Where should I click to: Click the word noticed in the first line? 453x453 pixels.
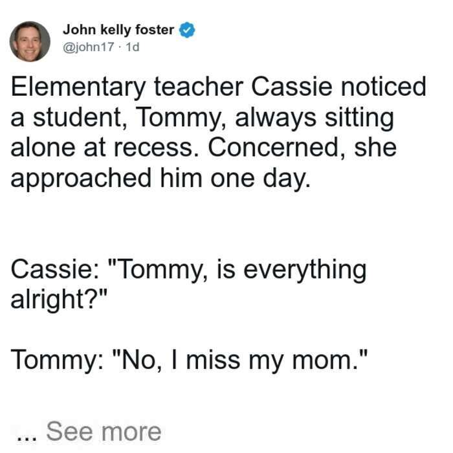pos(383,86)
